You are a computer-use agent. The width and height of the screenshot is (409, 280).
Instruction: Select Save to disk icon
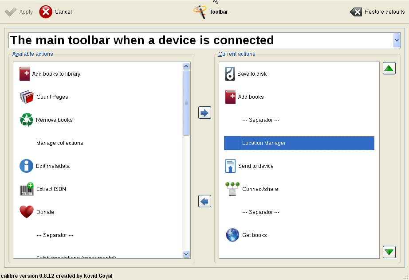point(230,74)
